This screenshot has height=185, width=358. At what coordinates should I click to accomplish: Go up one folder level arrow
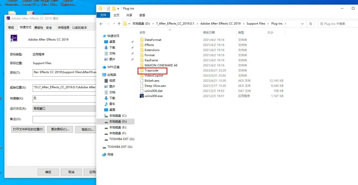(x=119, y=24)
